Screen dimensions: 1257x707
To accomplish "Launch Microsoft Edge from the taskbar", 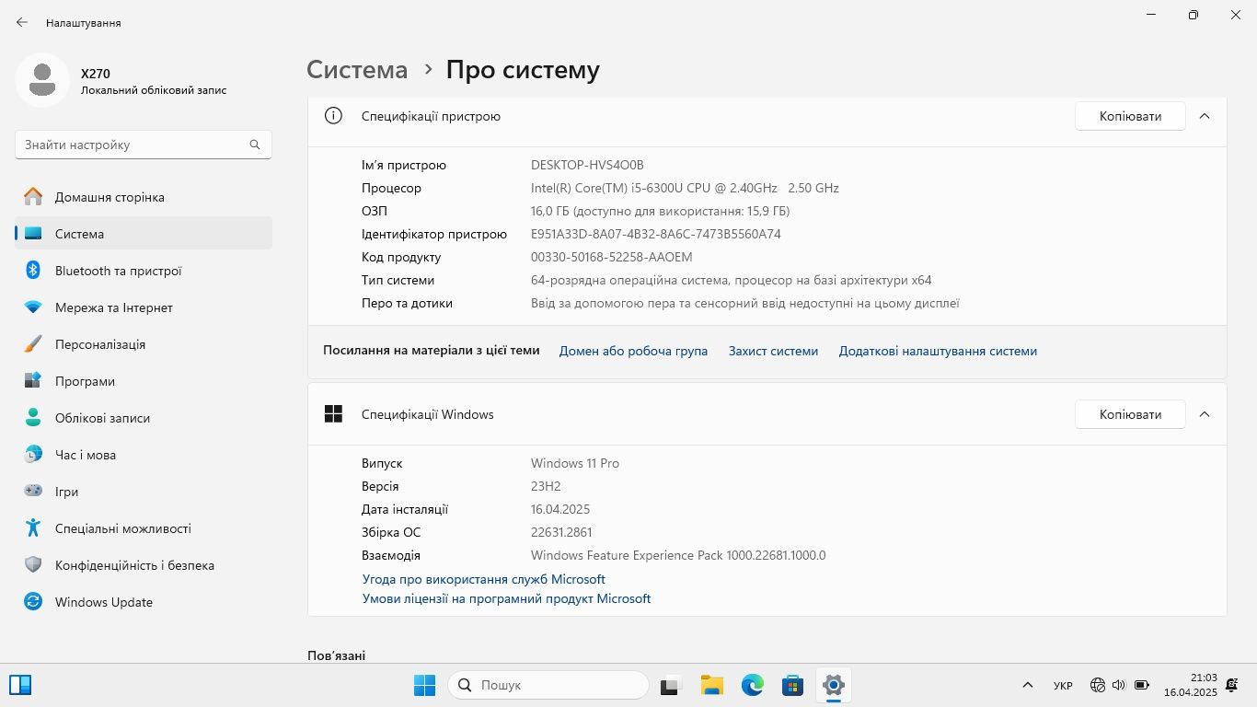I will point(753,685).
